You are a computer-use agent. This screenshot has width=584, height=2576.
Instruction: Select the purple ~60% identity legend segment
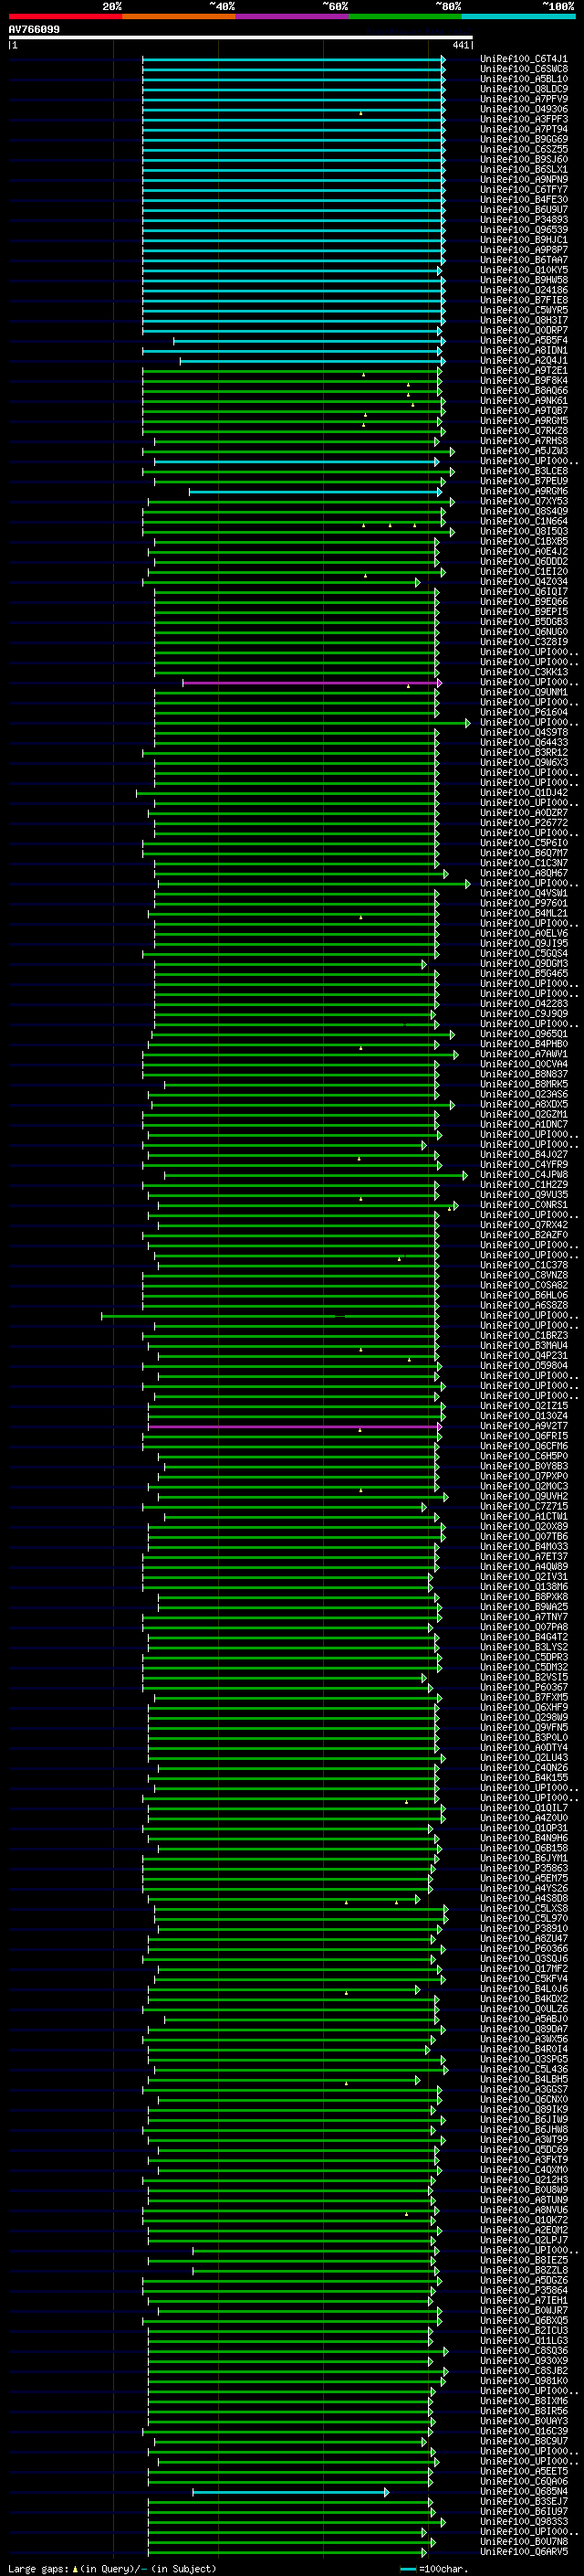[293, 16]
